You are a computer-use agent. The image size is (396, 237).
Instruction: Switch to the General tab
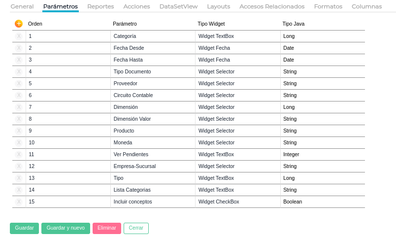point(22,6)
